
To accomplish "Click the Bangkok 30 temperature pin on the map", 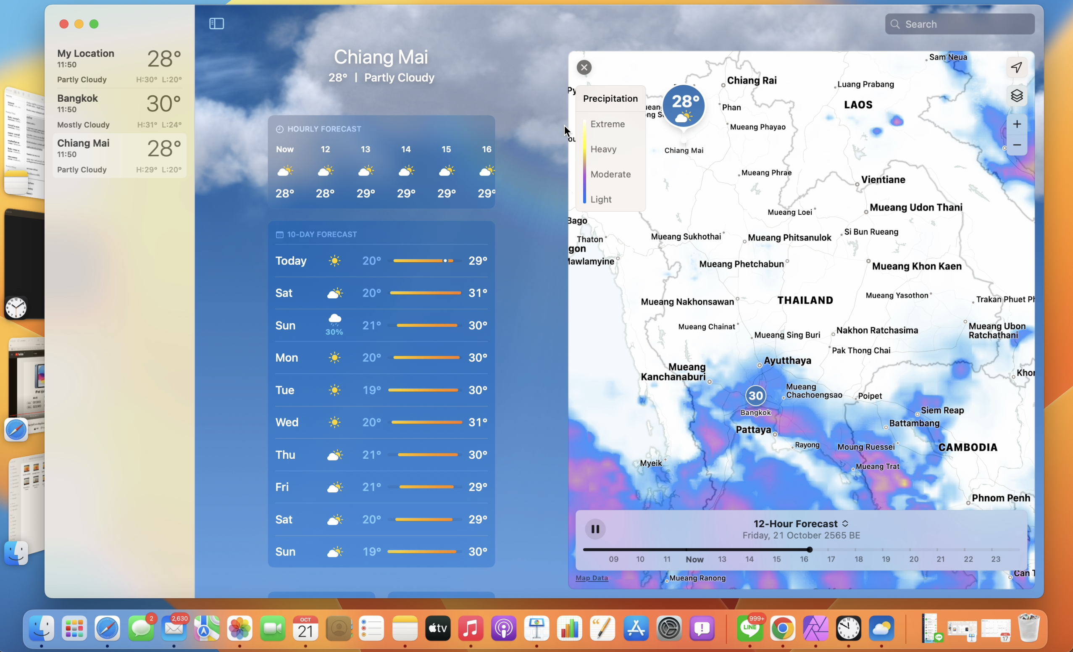I will click(755, 395).
